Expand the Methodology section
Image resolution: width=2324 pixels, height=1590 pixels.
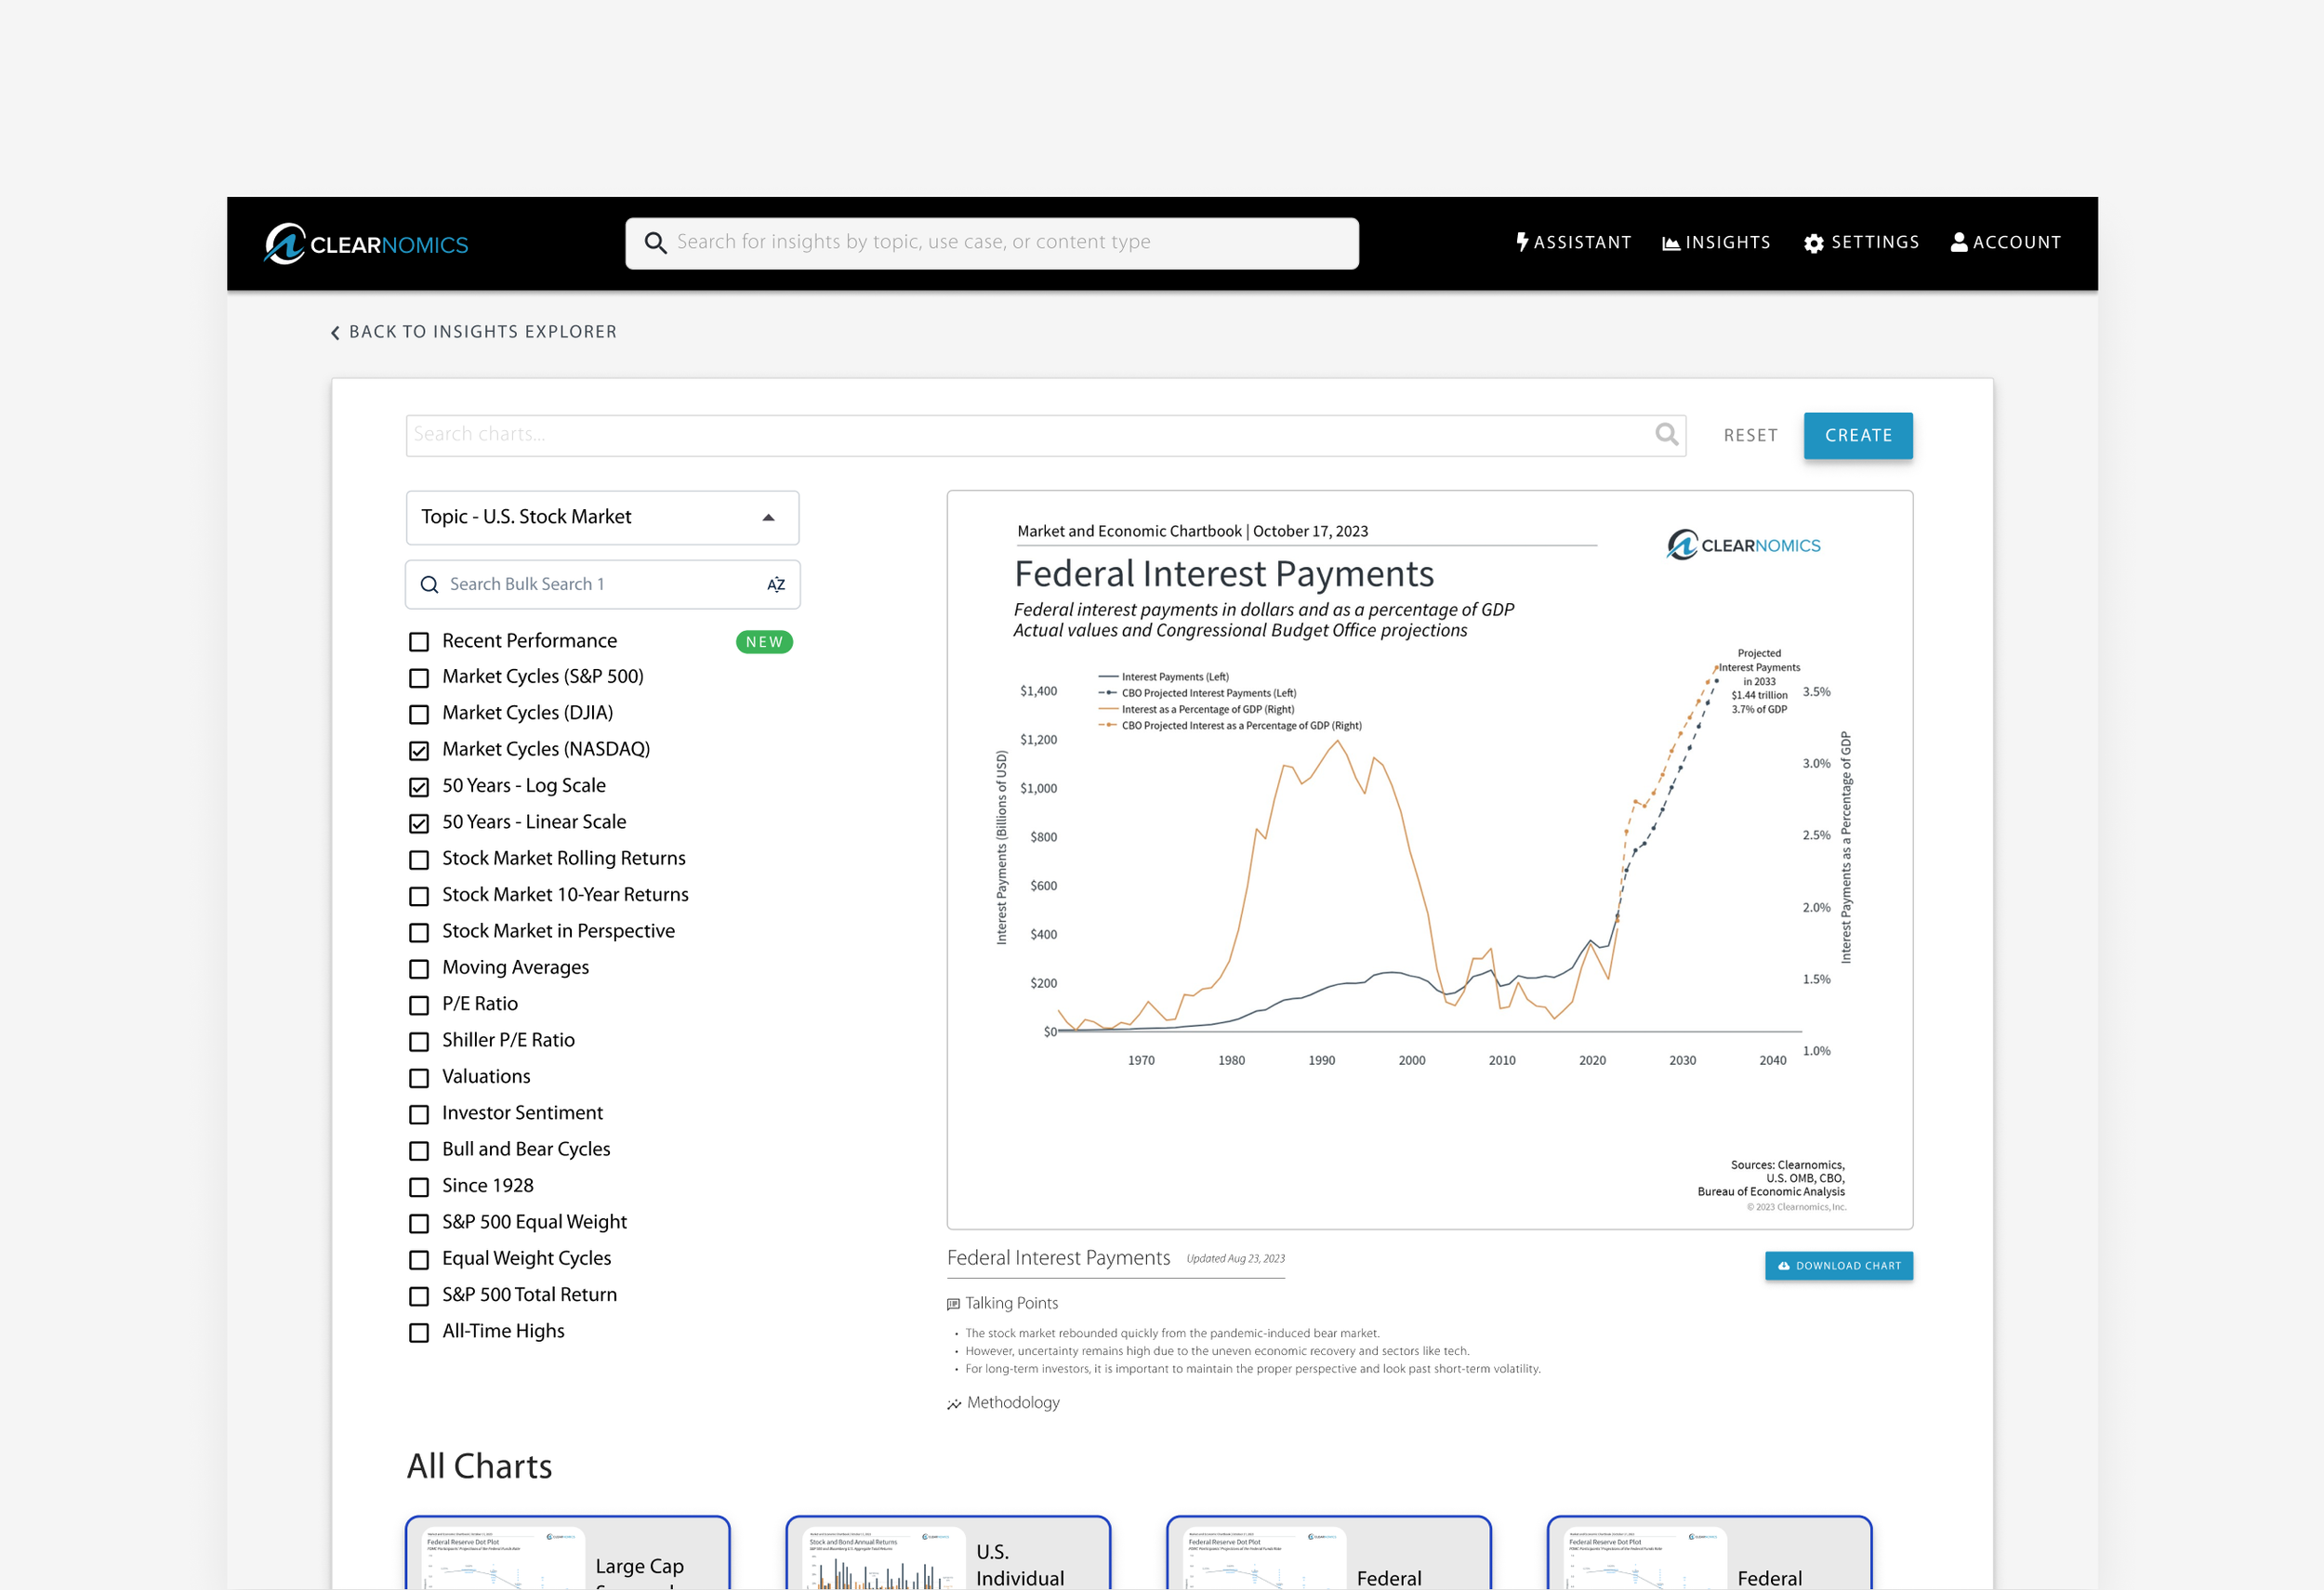[1012, 1402]
